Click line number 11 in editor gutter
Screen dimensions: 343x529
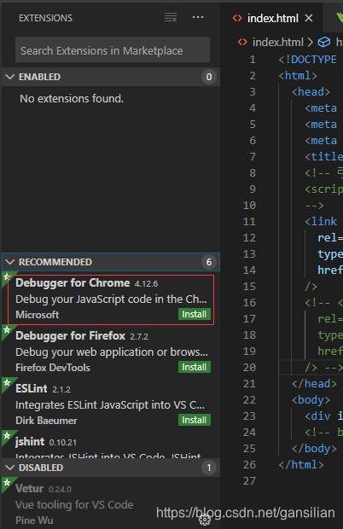[x=249, y=222]
